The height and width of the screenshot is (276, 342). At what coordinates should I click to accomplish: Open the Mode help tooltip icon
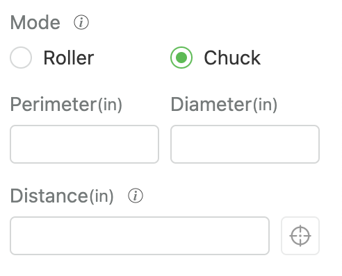coord(81,22)
